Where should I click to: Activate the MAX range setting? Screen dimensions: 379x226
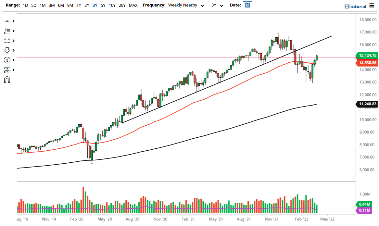[x=133, y=5]
